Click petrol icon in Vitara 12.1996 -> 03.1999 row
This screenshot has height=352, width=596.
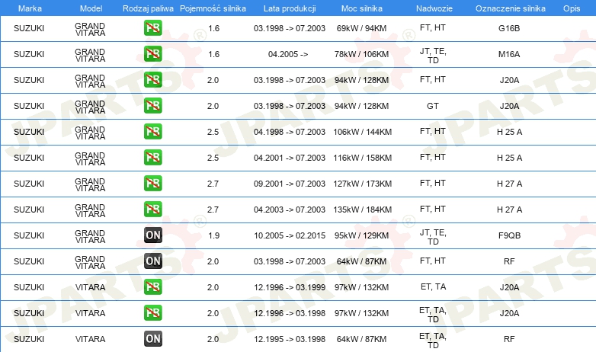[152, 287]
